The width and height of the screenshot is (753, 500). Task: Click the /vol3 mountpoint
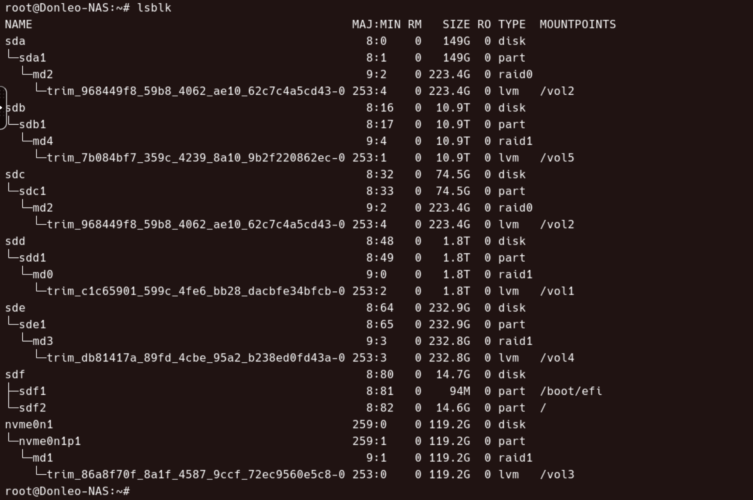pyautogui.click(x=557, y=475)
